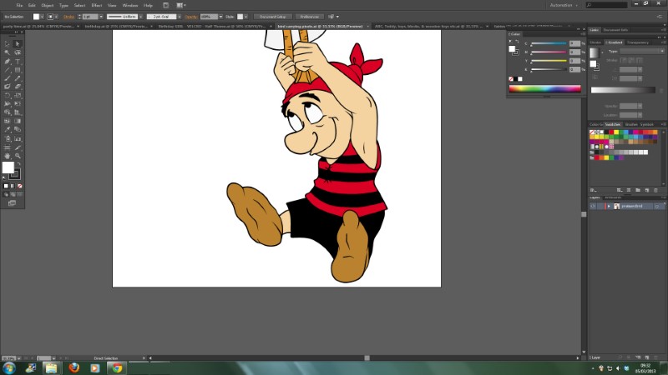
Task: Select the Type tool
Action: (x=18, y=61)
